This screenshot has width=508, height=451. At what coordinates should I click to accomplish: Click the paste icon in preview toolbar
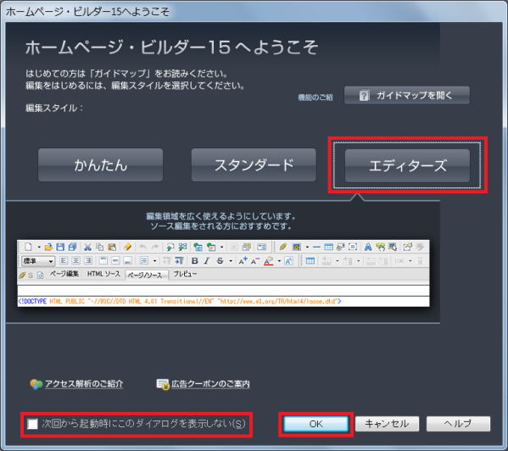112,248
